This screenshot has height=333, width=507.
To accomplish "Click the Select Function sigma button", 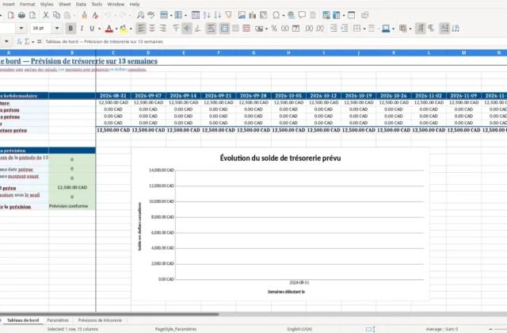I will coord(27,41).
